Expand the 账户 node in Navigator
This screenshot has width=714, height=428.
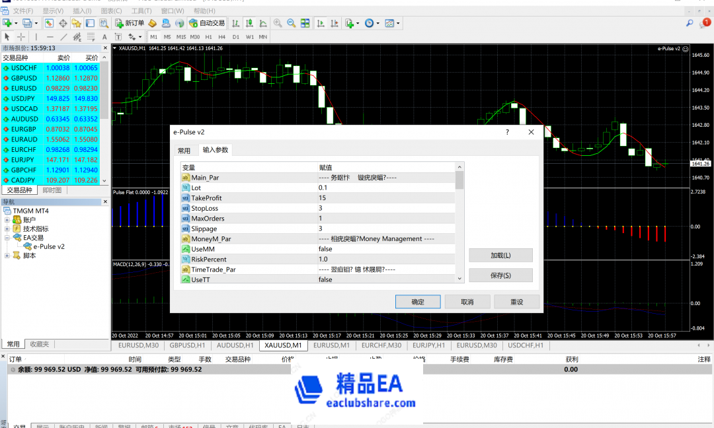click(x=7, y=220)
